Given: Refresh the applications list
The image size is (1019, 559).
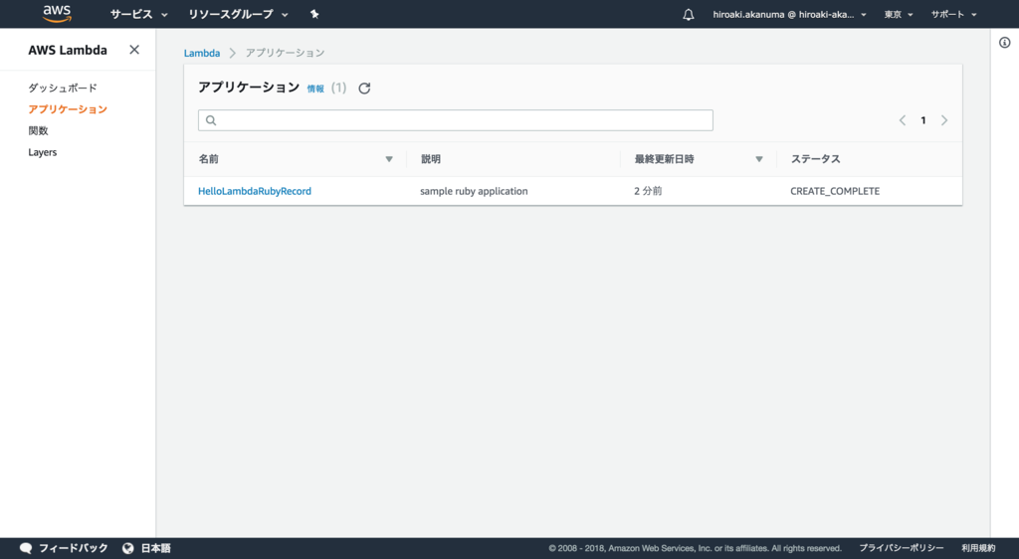Looking at the screenshot, I should pos(364,89).
